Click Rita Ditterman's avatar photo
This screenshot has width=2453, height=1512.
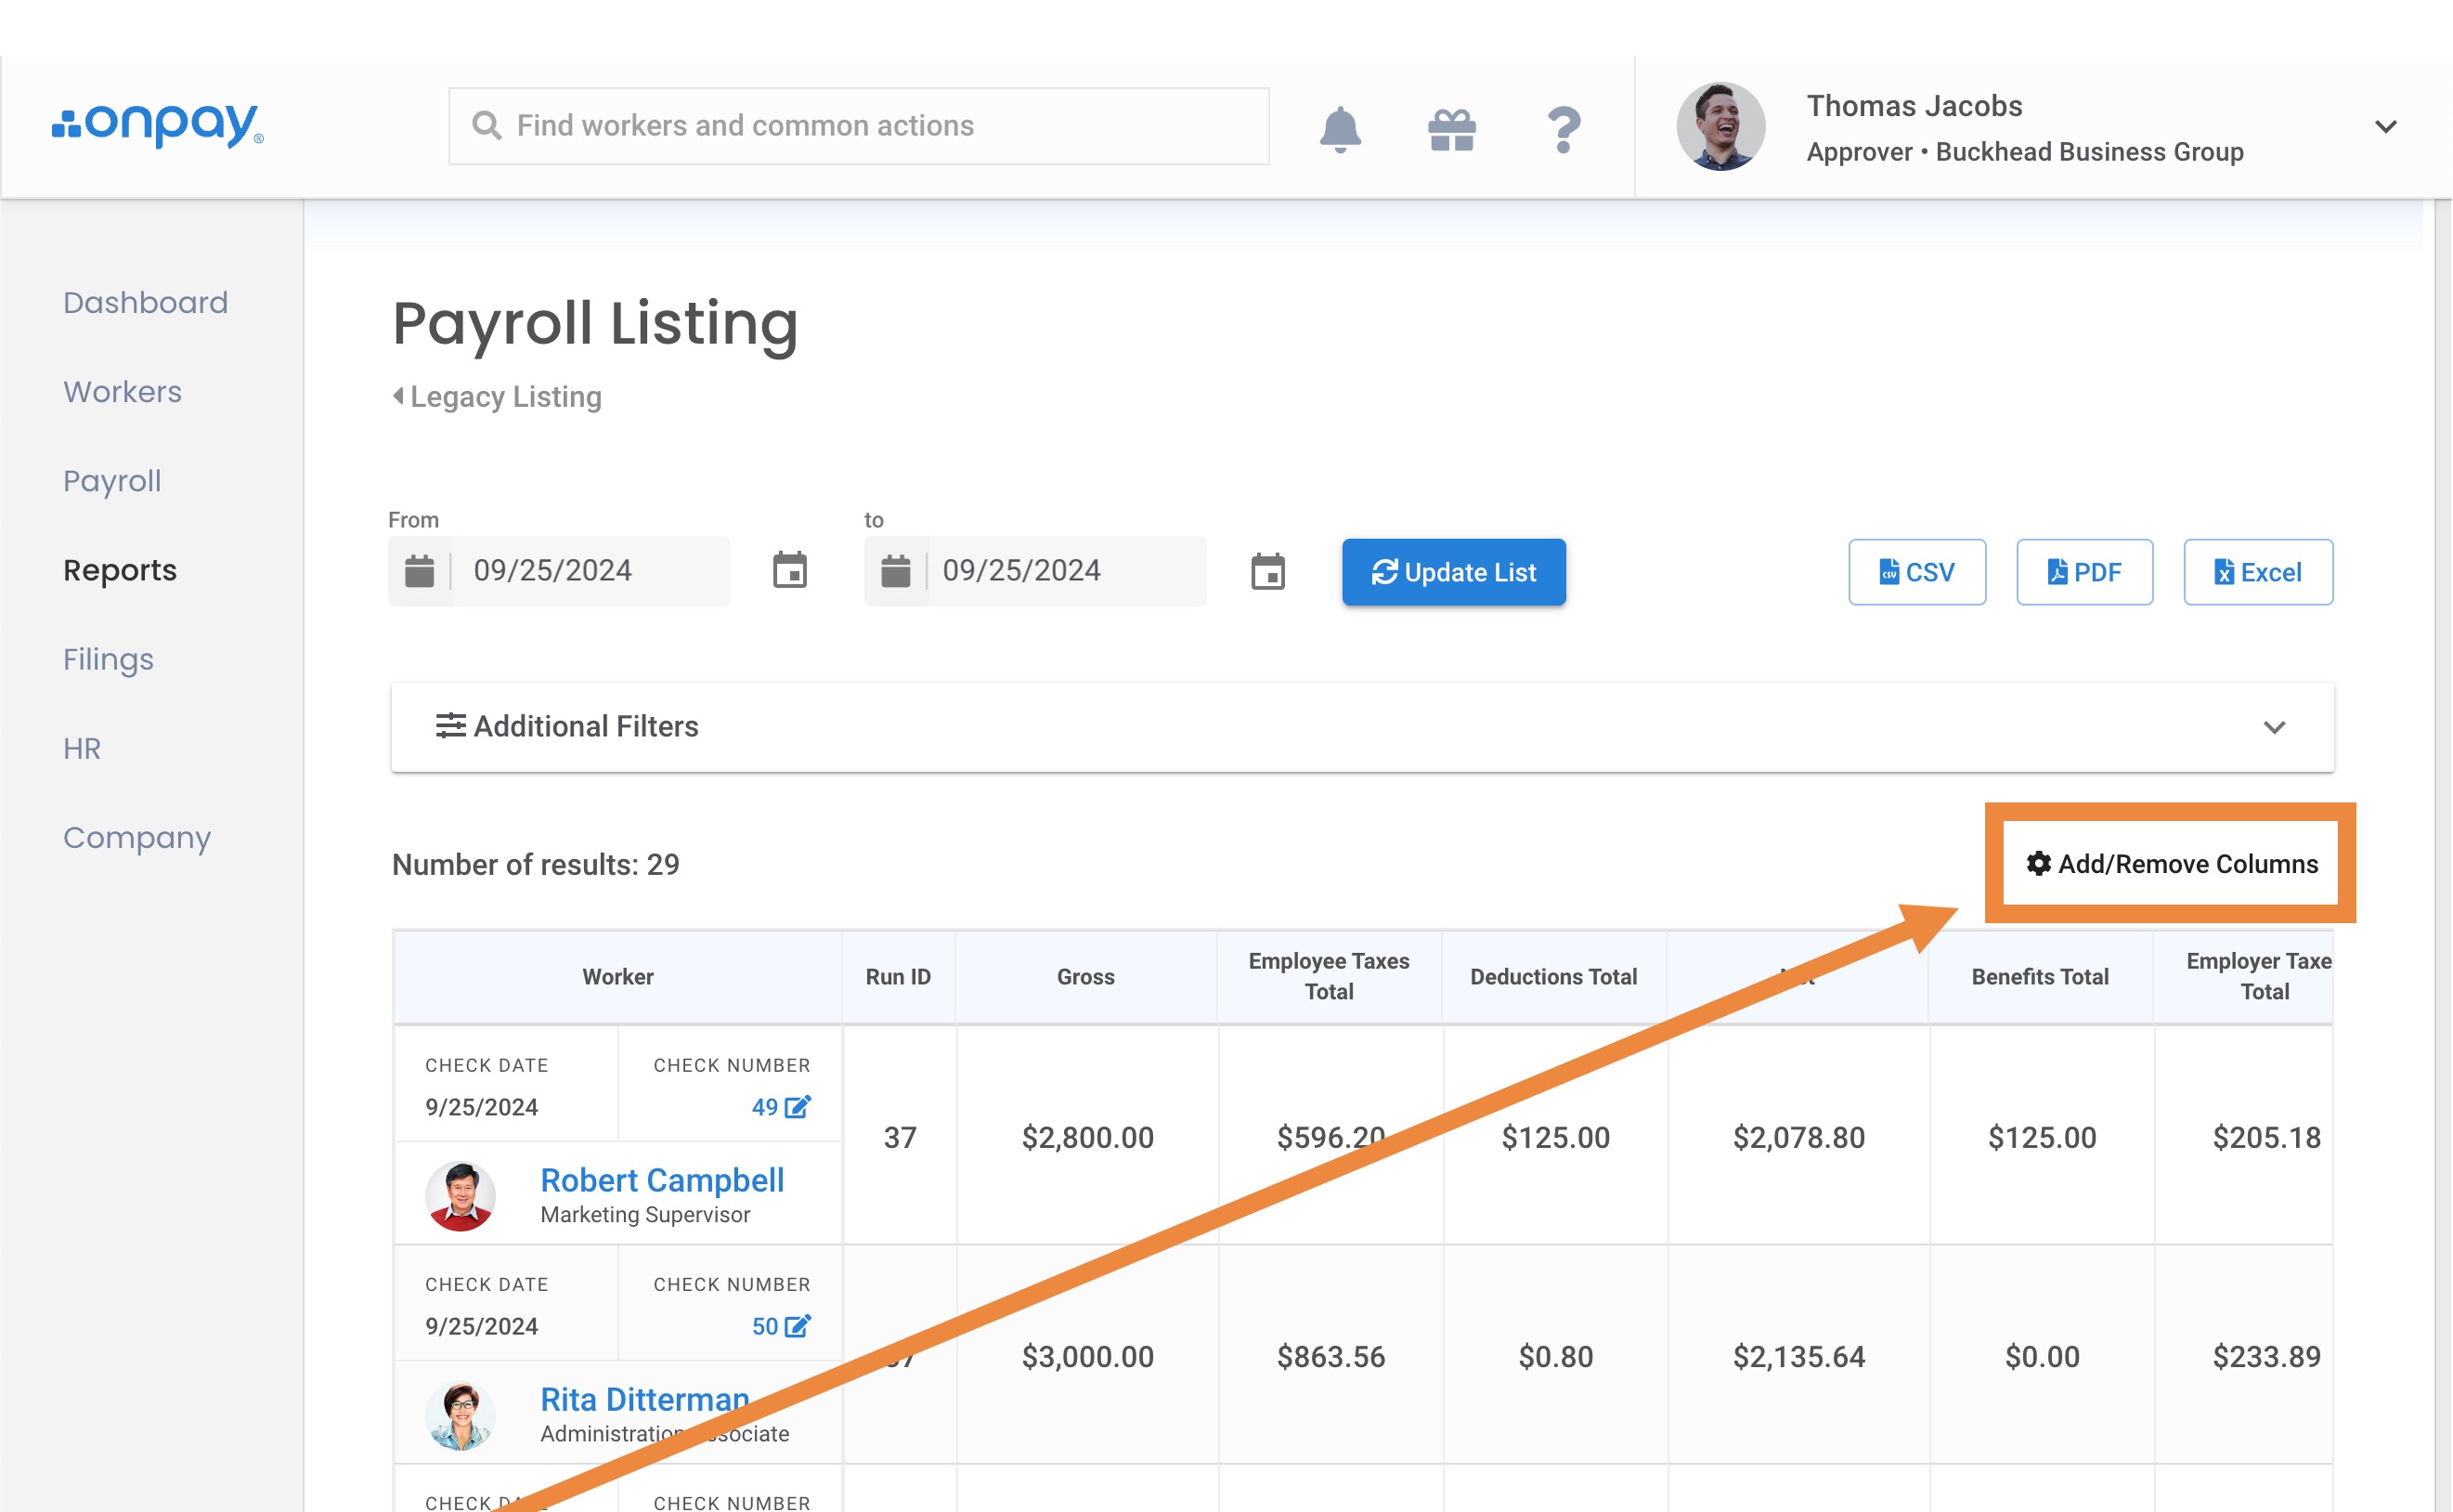(x=461, y=1415)
